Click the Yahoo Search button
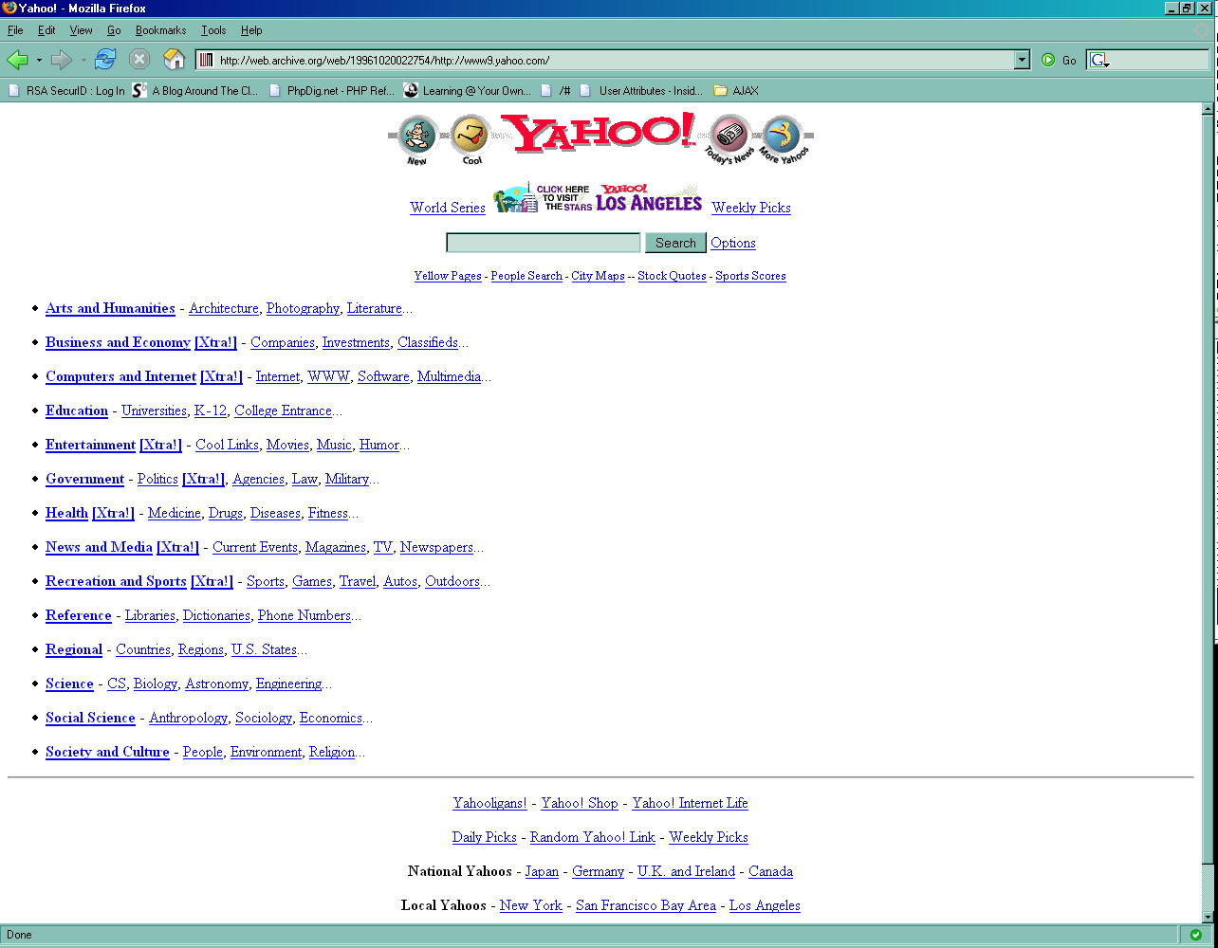The image size is (1218, 948). coord(675,243)
